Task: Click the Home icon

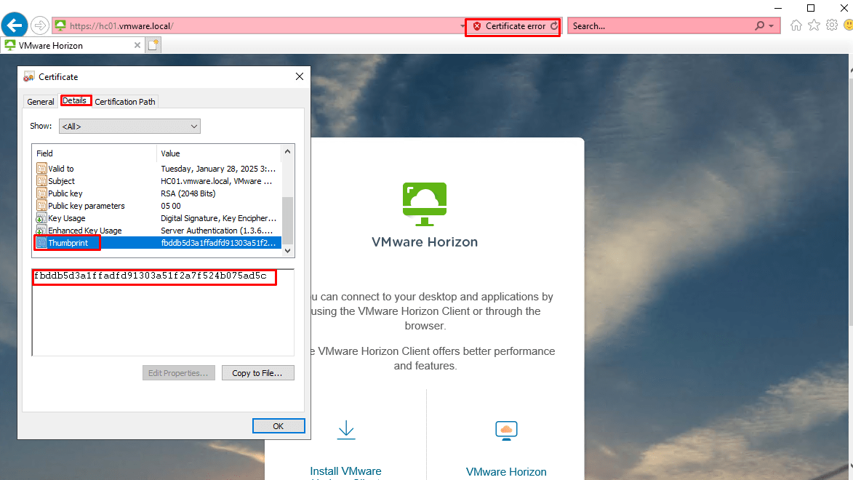Action: tap(796, 25)
